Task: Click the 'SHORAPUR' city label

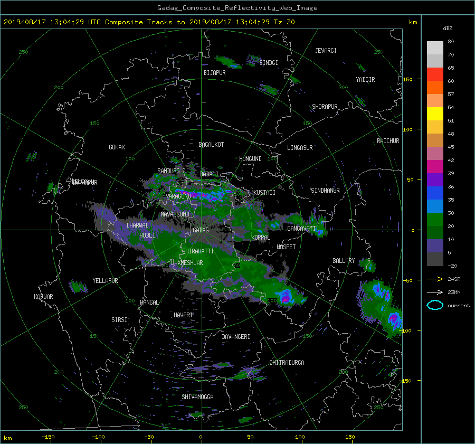Action: [x=325, y=107]
